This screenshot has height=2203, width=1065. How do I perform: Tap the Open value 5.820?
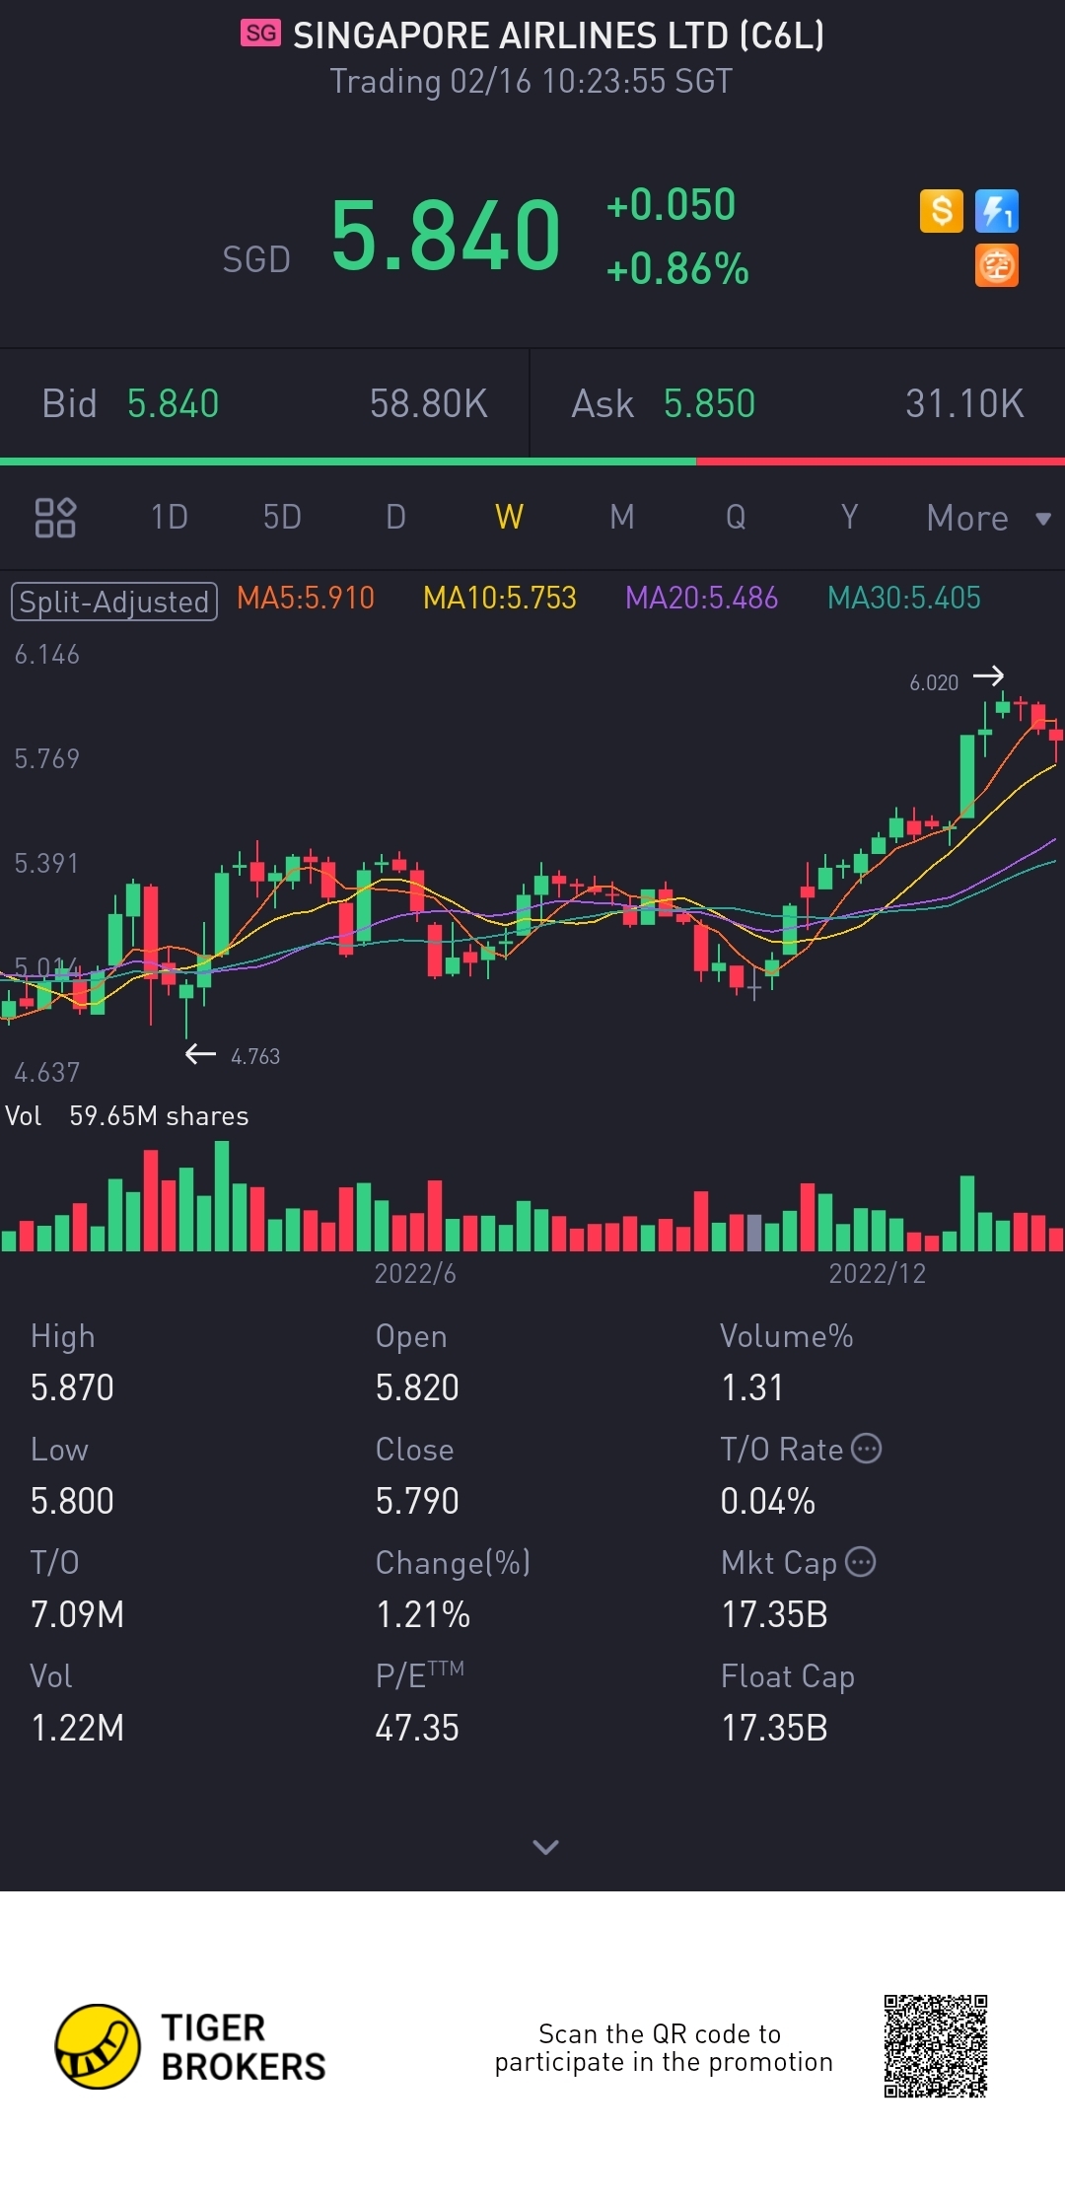[x=417, y=1387]
